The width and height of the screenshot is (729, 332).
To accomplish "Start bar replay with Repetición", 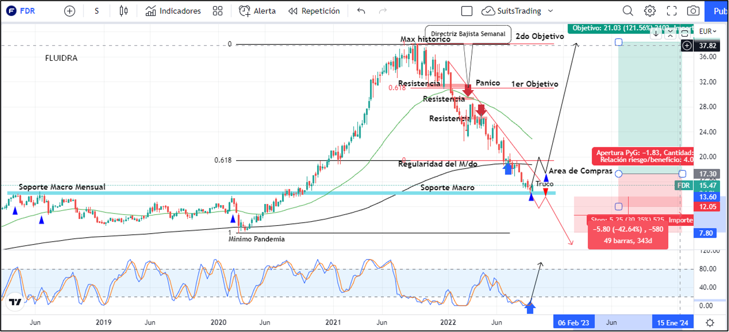I will coord(314,11).
